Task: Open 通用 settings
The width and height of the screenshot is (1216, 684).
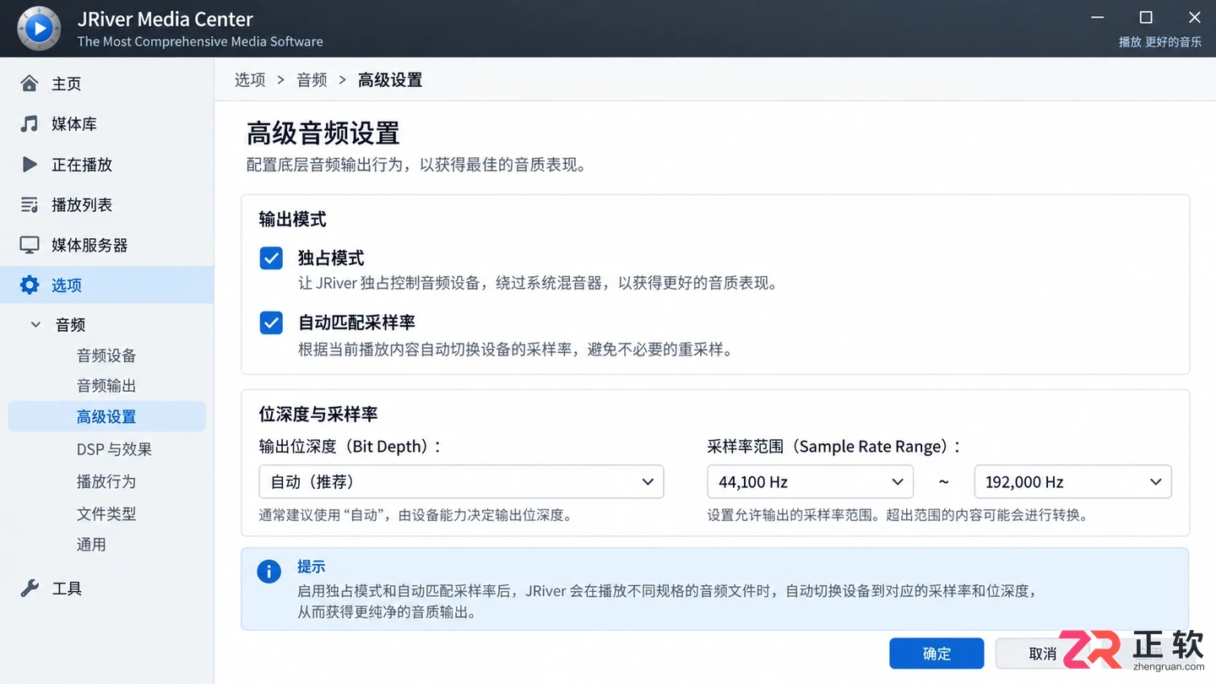Action: coord(91,545)
